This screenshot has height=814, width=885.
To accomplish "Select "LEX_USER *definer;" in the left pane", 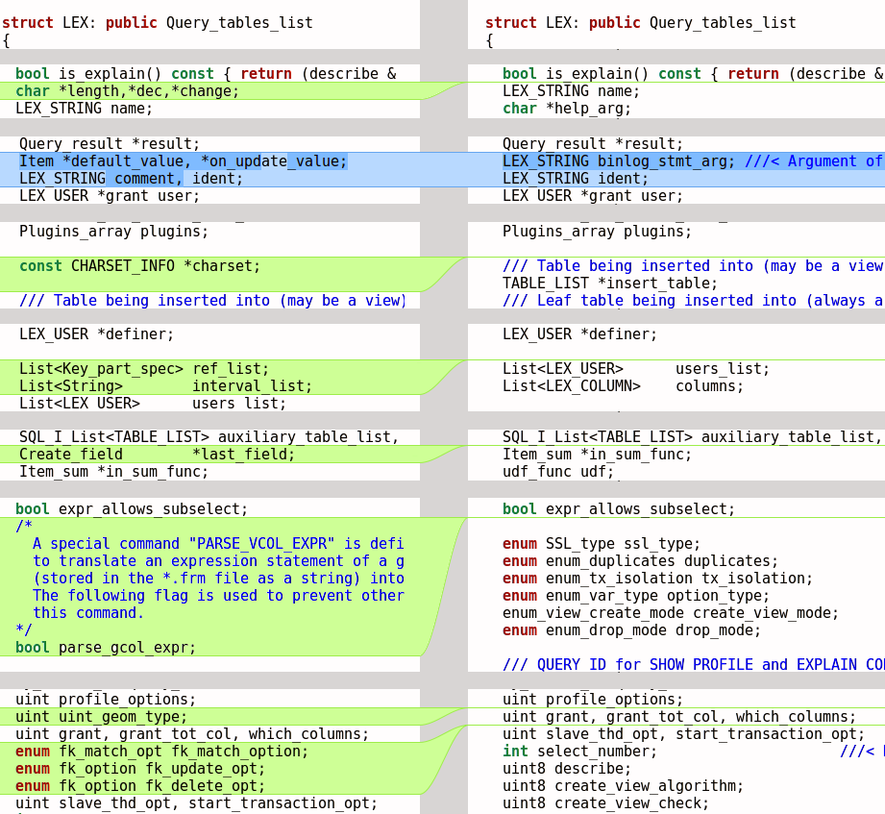I will [96, 334].
